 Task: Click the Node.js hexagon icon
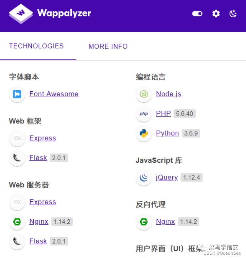(x=144, y=94)
